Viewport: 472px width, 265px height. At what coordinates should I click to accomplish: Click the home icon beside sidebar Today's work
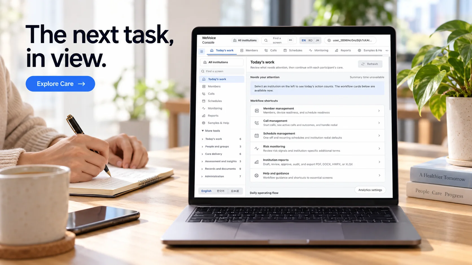pos(204,79)
